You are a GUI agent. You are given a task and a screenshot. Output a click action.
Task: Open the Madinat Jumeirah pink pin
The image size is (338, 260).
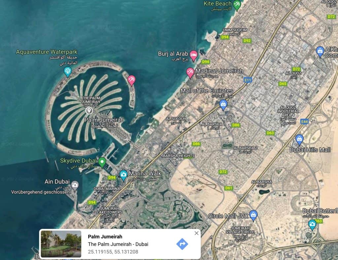(190, 72)
